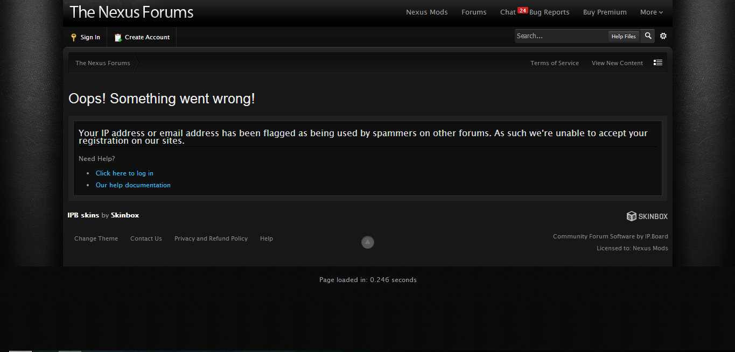The width and height of the screenshot is (735, 352).
Task: Click the Sign In key icon
Action: [74, 38]
